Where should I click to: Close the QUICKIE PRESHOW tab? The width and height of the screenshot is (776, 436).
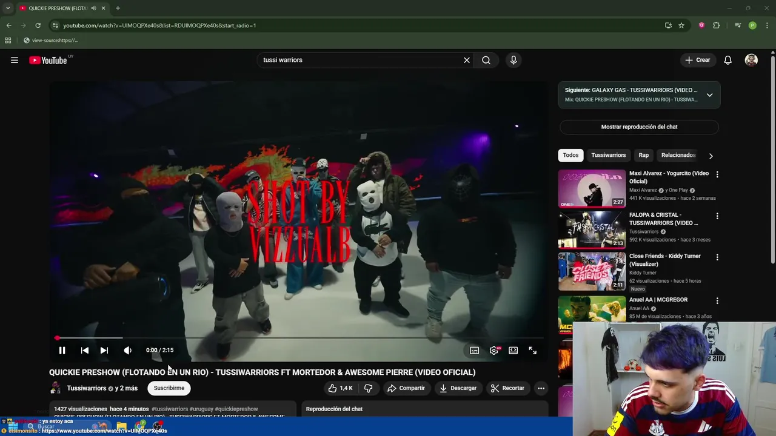103,8
